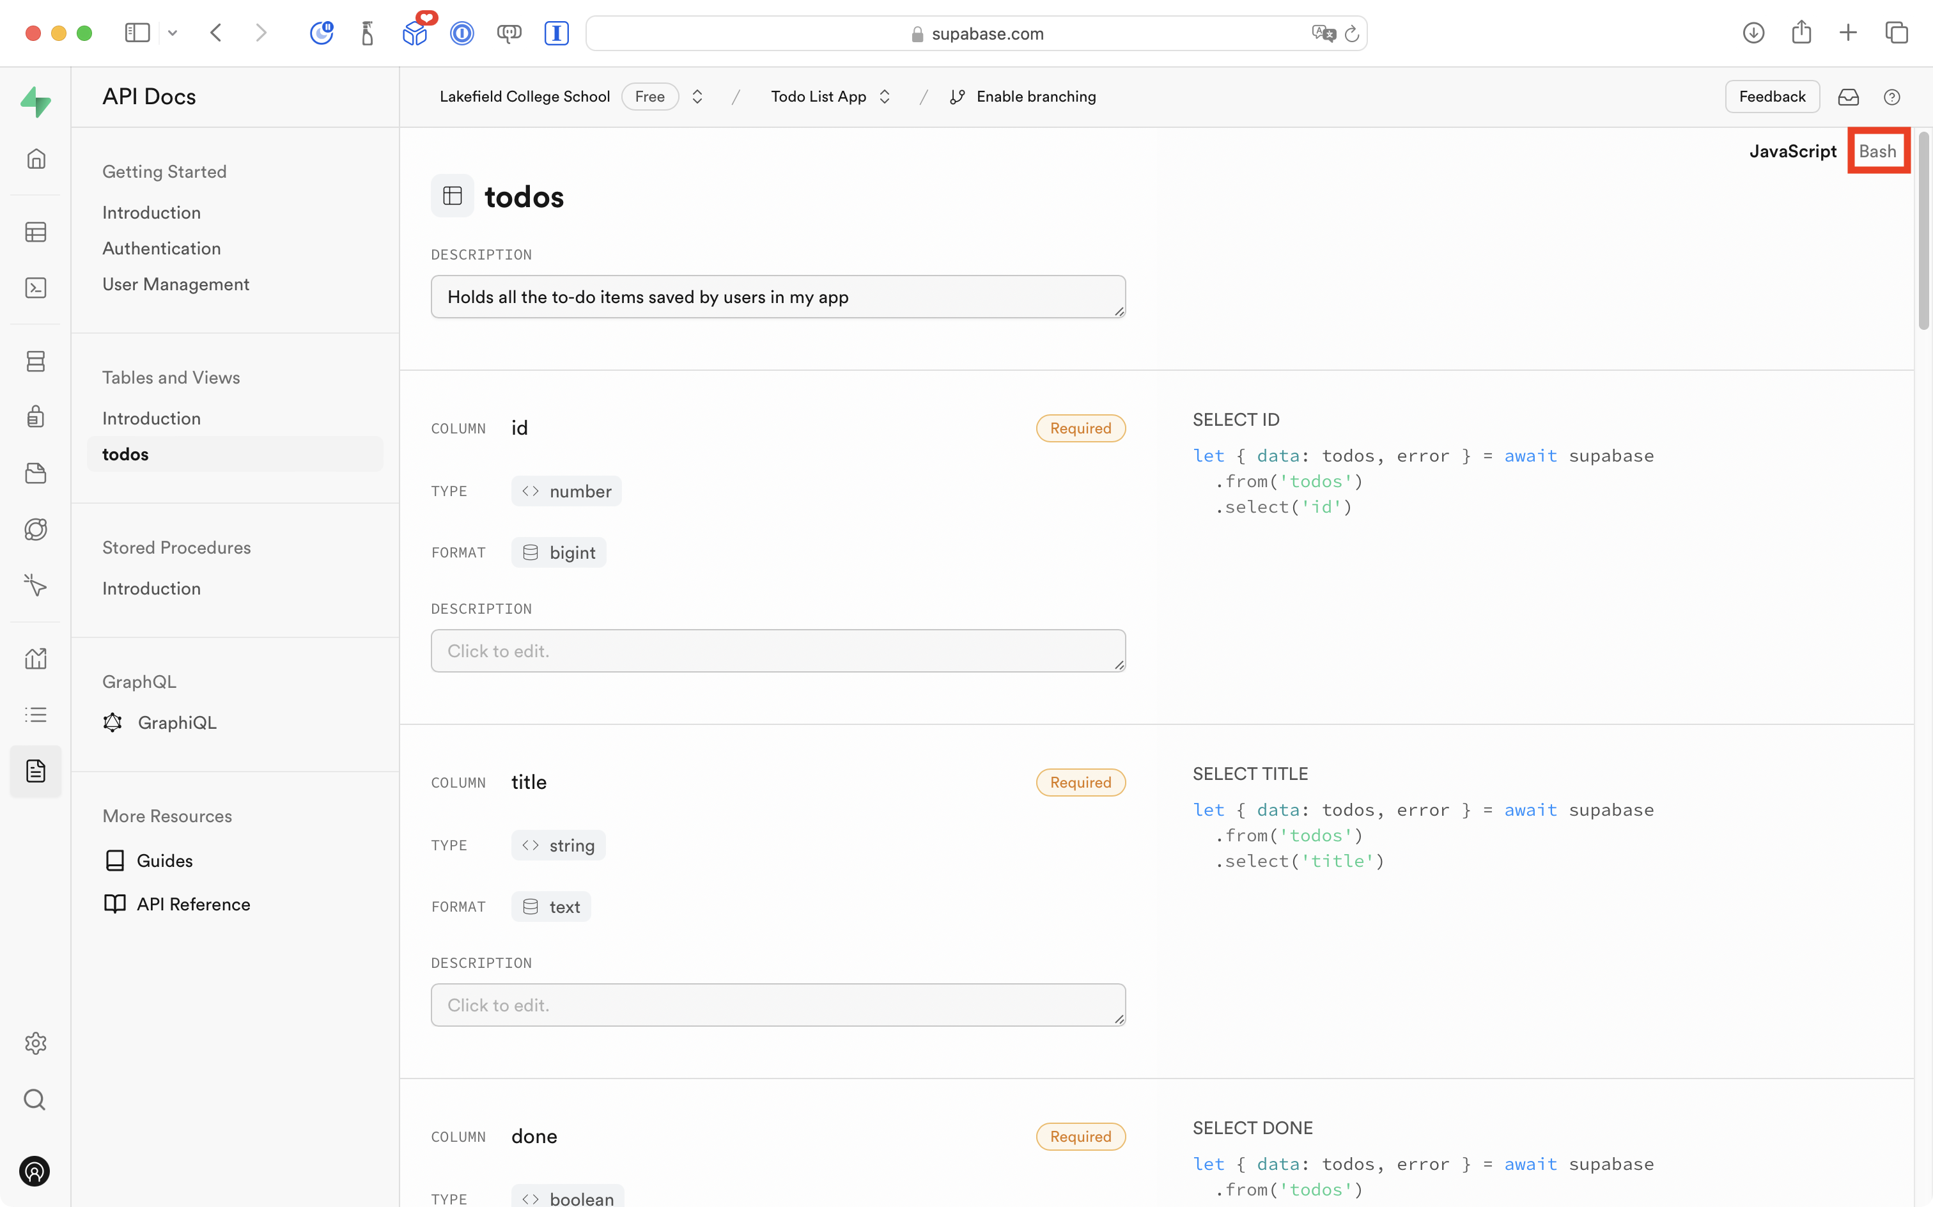Open the Authentication docs section

click(161, 248)
